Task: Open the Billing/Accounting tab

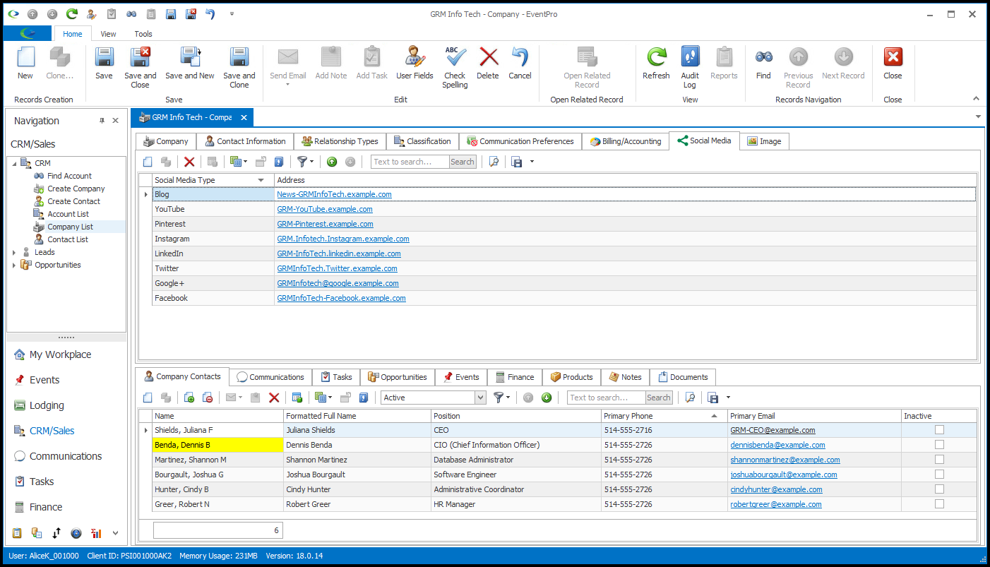Action: [x=625, y=141]
